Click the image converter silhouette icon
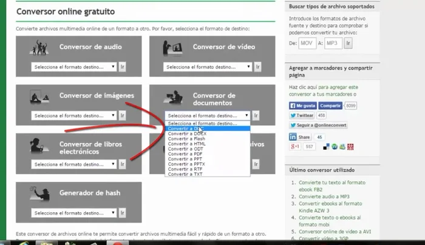This screenshot has width=425, height=245. point(39,97)
